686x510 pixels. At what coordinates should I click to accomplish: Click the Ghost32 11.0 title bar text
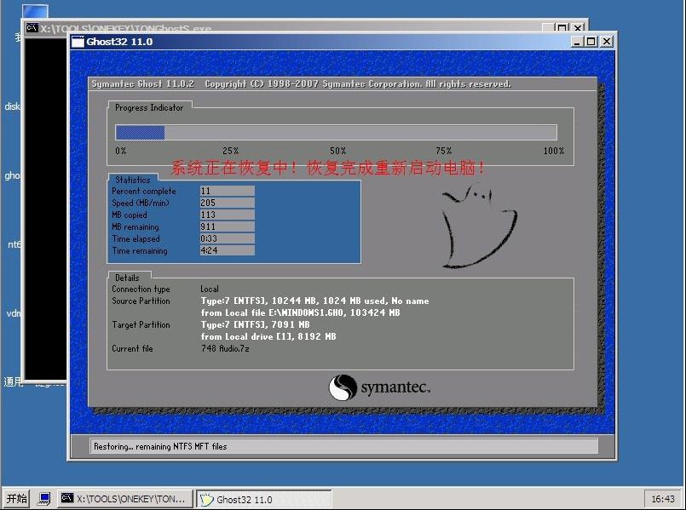tap(119, 42)
